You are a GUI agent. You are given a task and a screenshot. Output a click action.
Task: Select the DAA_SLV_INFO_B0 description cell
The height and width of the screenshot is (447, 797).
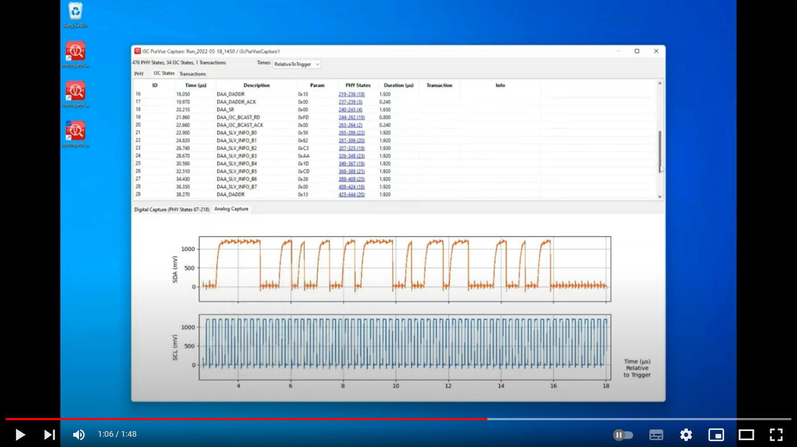click(236, 133)
